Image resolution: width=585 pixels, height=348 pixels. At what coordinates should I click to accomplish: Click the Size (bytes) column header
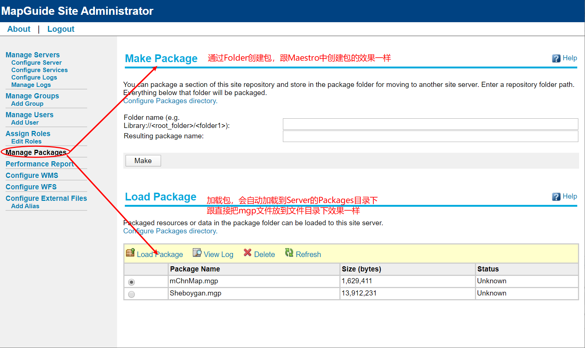pos(362,269)
